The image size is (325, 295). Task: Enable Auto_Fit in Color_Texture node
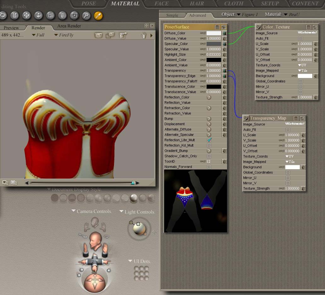[300, 38]
